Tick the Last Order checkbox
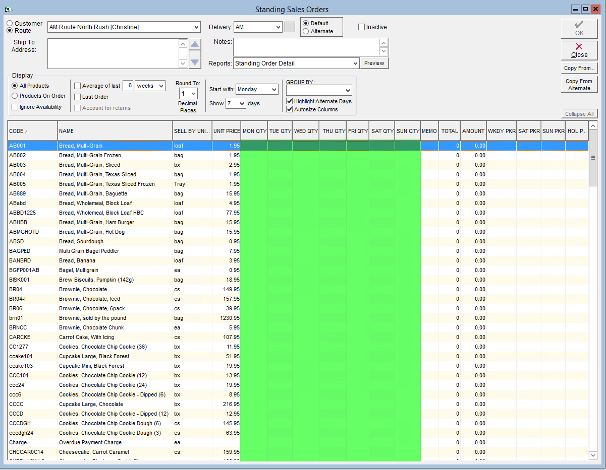606x470 pixels. (x=77, y=97)
